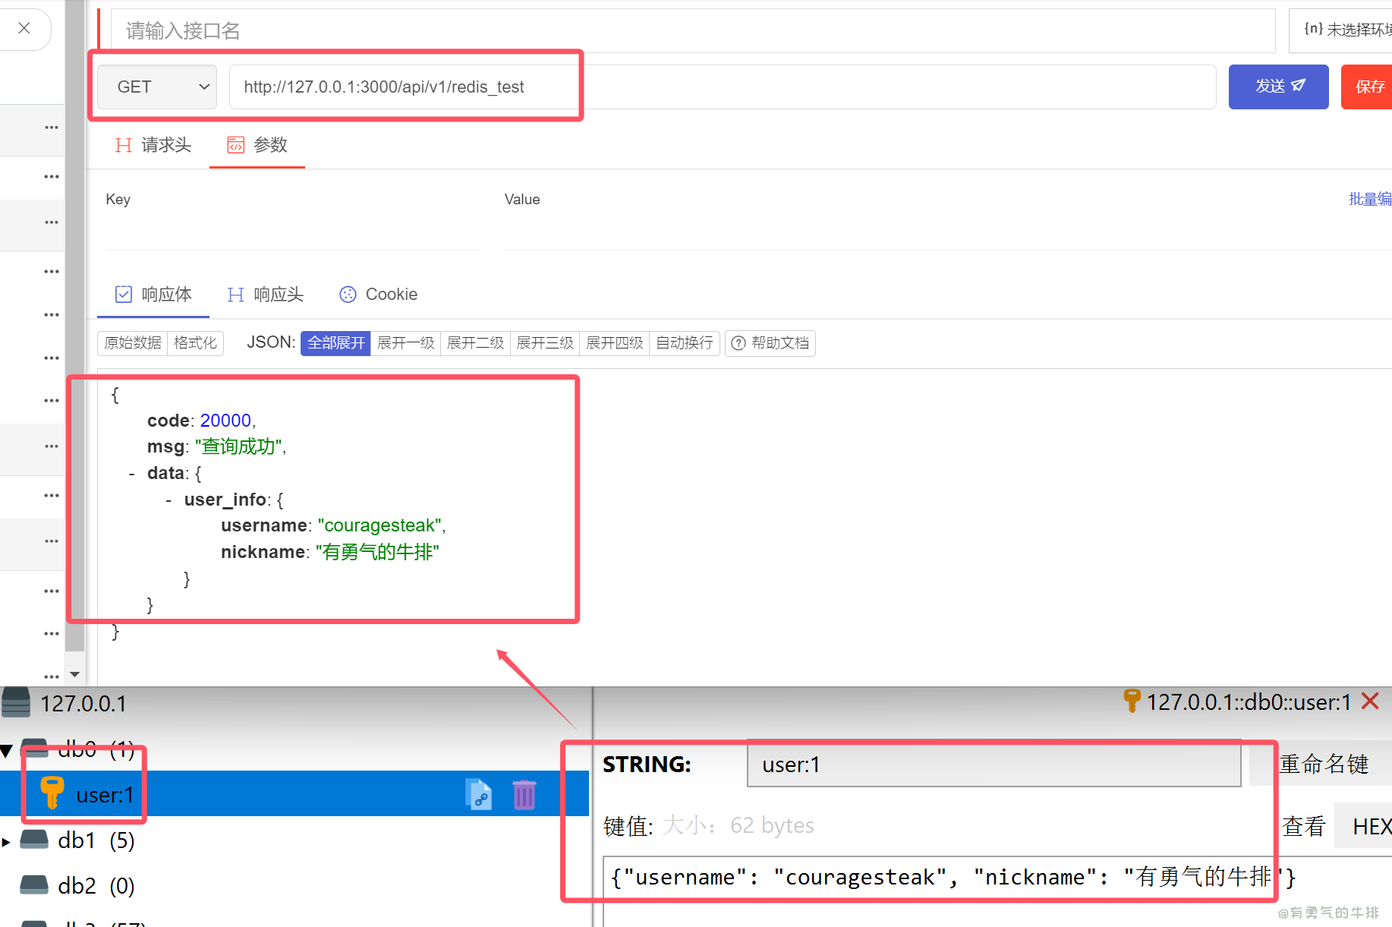Select 展开四级 JSON option
The height and width of the screenshot is (927, 1392).
[x=615, y=343]
